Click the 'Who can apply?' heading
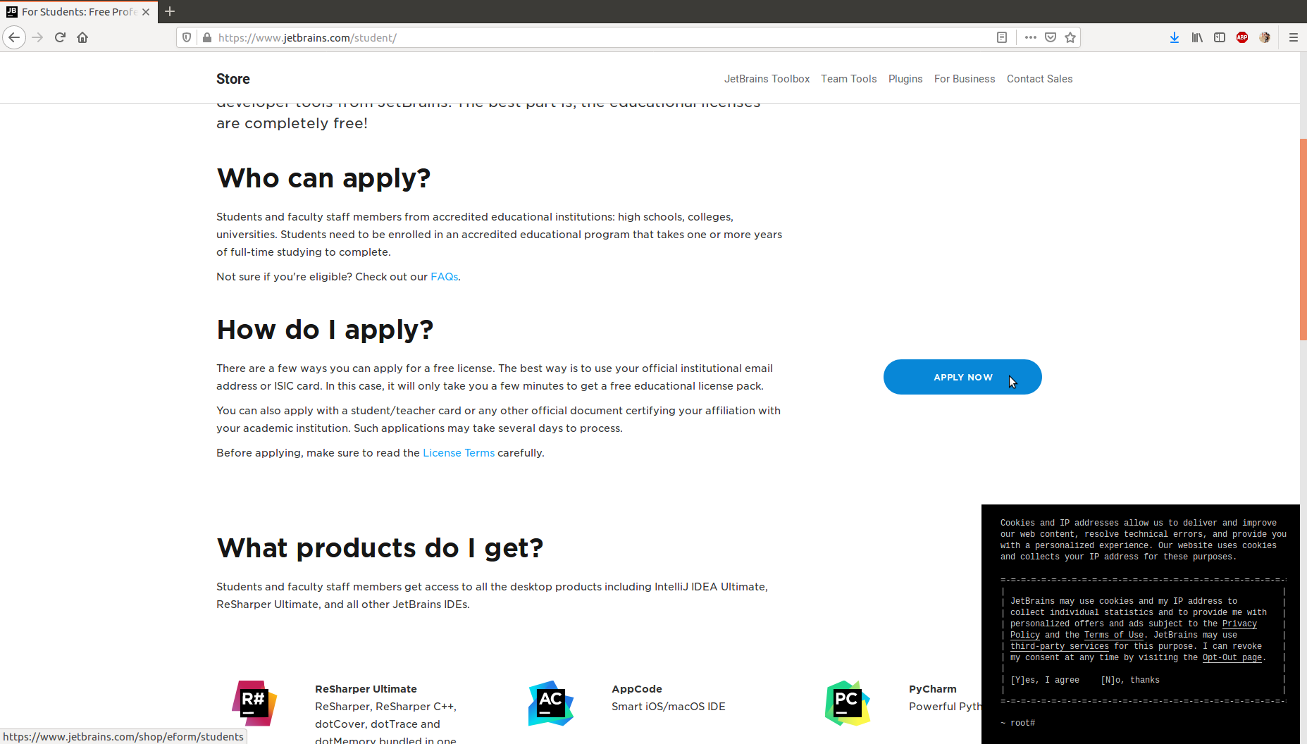Image resolution: width=1307 pixels, height=744 pixels. coord(323,178)
